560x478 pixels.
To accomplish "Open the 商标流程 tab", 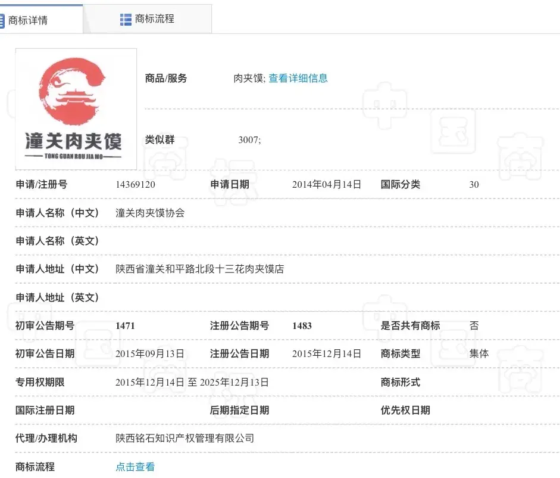I will (147, 19).
